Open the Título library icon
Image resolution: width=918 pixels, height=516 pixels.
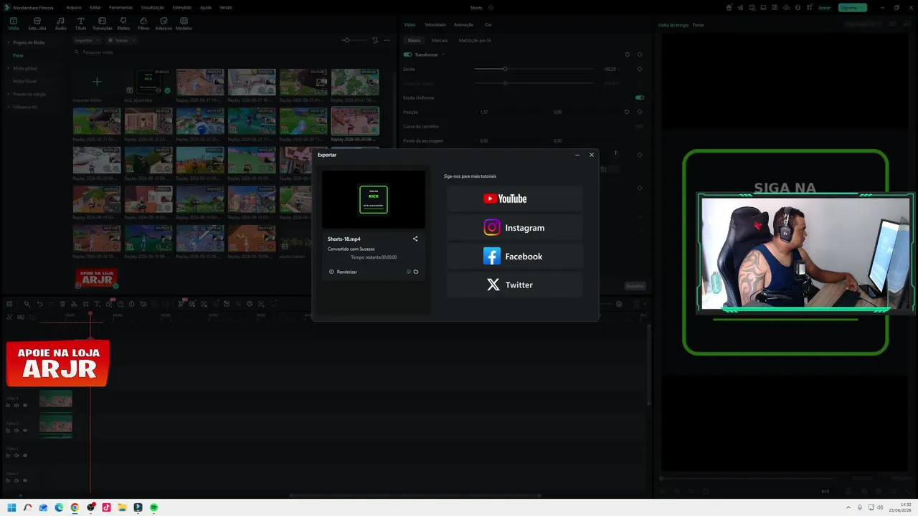(x=80, y=24)
